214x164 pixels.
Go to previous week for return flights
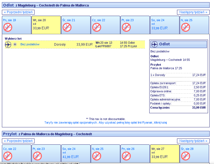coord(18,141)
